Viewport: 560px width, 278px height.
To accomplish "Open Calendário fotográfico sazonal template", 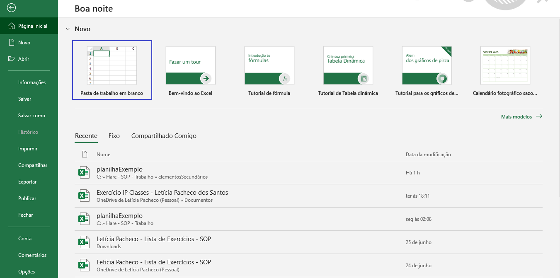I will [x=505, y=65].
